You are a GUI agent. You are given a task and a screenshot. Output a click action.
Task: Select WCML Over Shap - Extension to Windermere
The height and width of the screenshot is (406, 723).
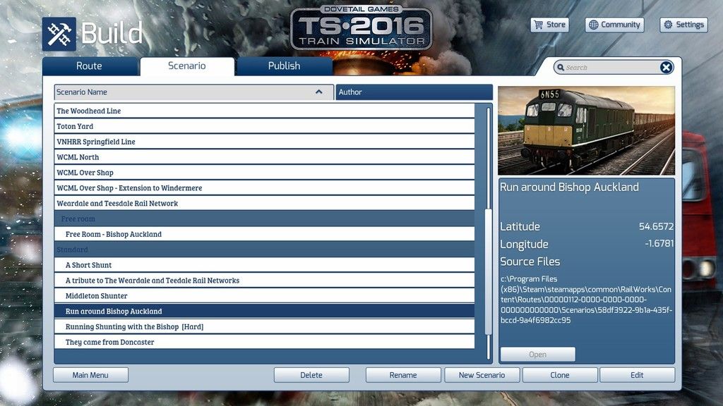point(264,188)
